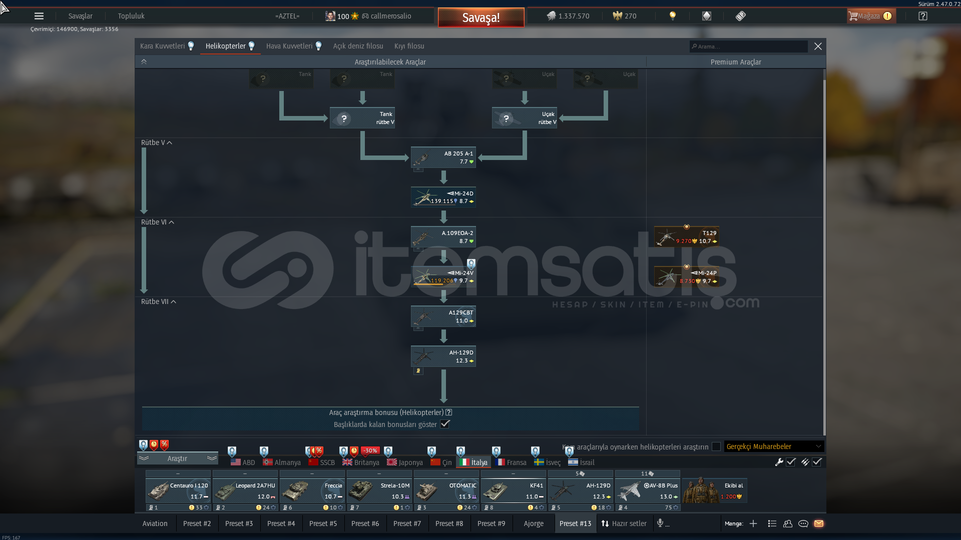Select the Japonya nation tab
This screenshot has width=961, height=540.
(405, 462)
